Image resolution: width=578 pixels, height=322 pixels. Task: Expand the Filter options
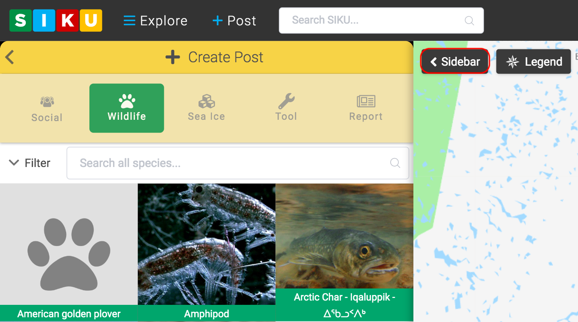click(x=29, y=163)
